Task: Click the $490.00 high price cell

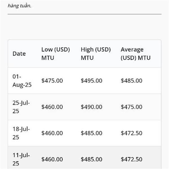Action: click(x=92, y=107)
